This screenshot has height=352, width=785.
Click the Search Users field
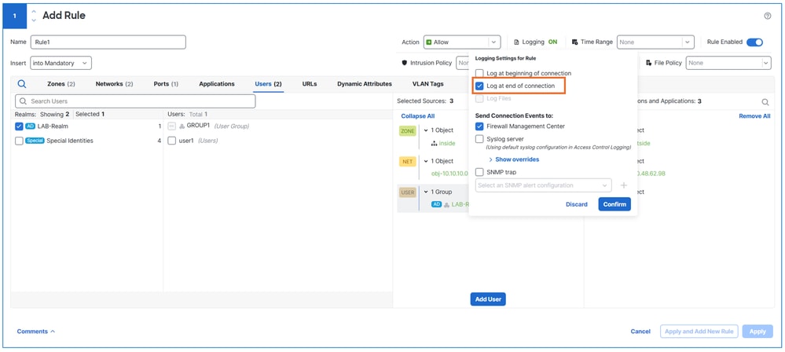coord(135,101)
